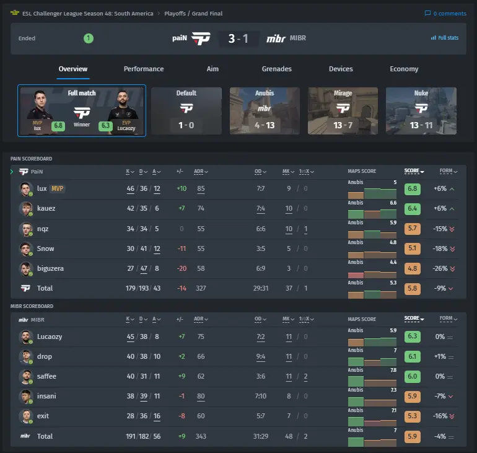
Task: Click the paiN logo in the match header
Action: (201, 38)
